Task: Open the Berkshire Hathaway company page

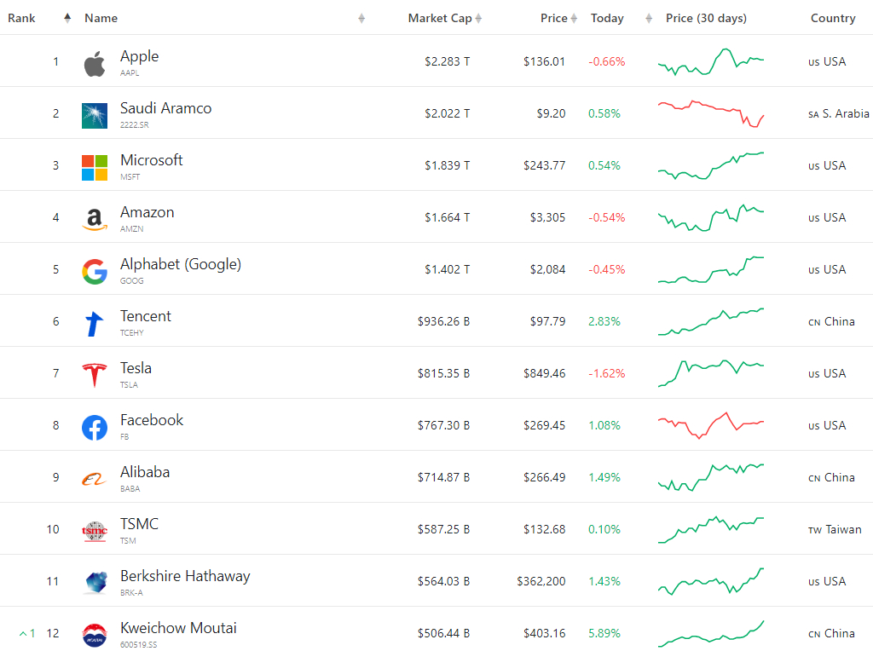Action: (185, 576)
